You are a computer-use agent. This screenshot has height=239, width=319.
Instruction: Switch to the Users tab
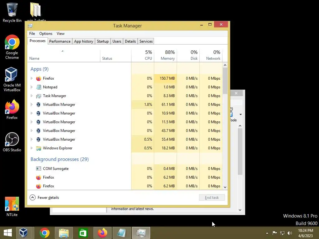pyautogui.click(x=117, y=41)
